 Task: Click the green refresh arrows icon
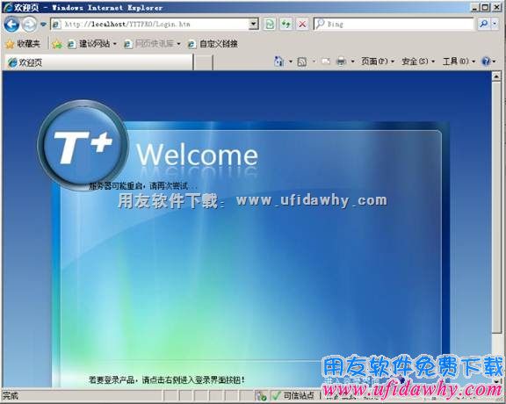click(286, 25)
